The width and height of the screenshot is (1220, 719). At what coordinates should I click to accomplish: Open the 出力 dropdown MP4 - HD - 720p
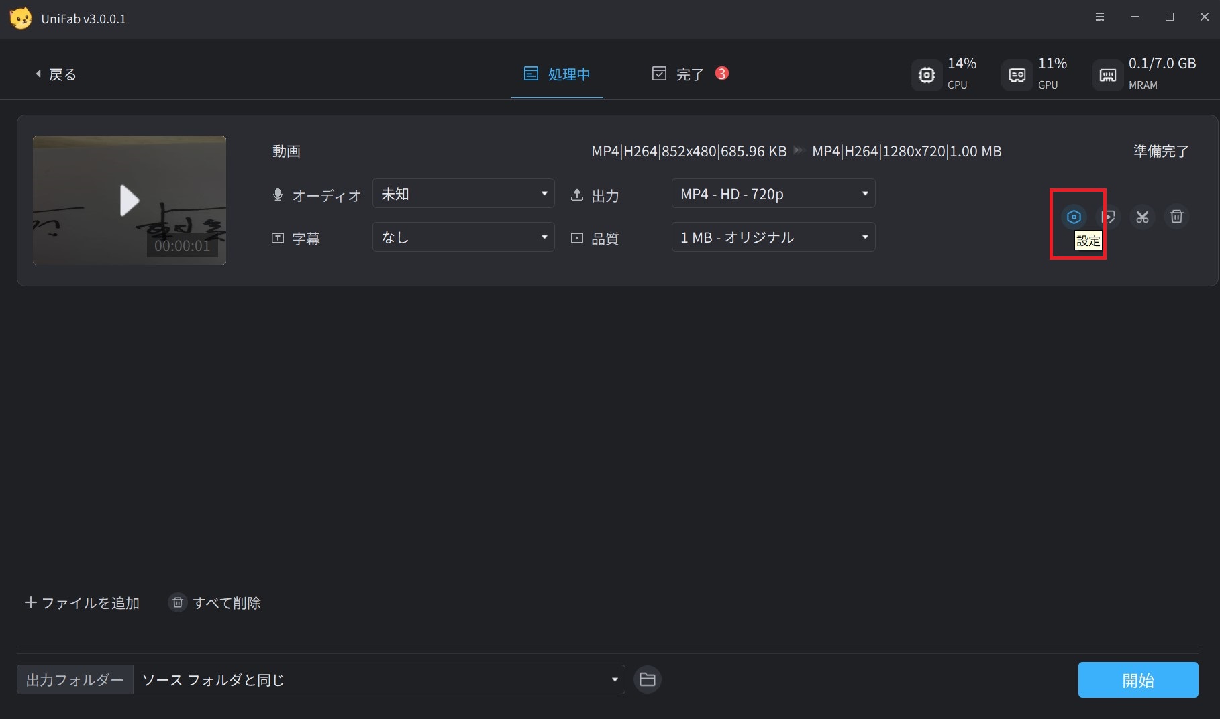click(774, 194)
